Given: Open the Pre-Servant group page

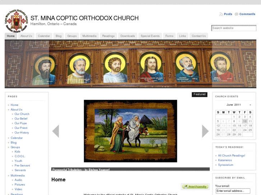Looking at the screenshot, I should [22, 165].
